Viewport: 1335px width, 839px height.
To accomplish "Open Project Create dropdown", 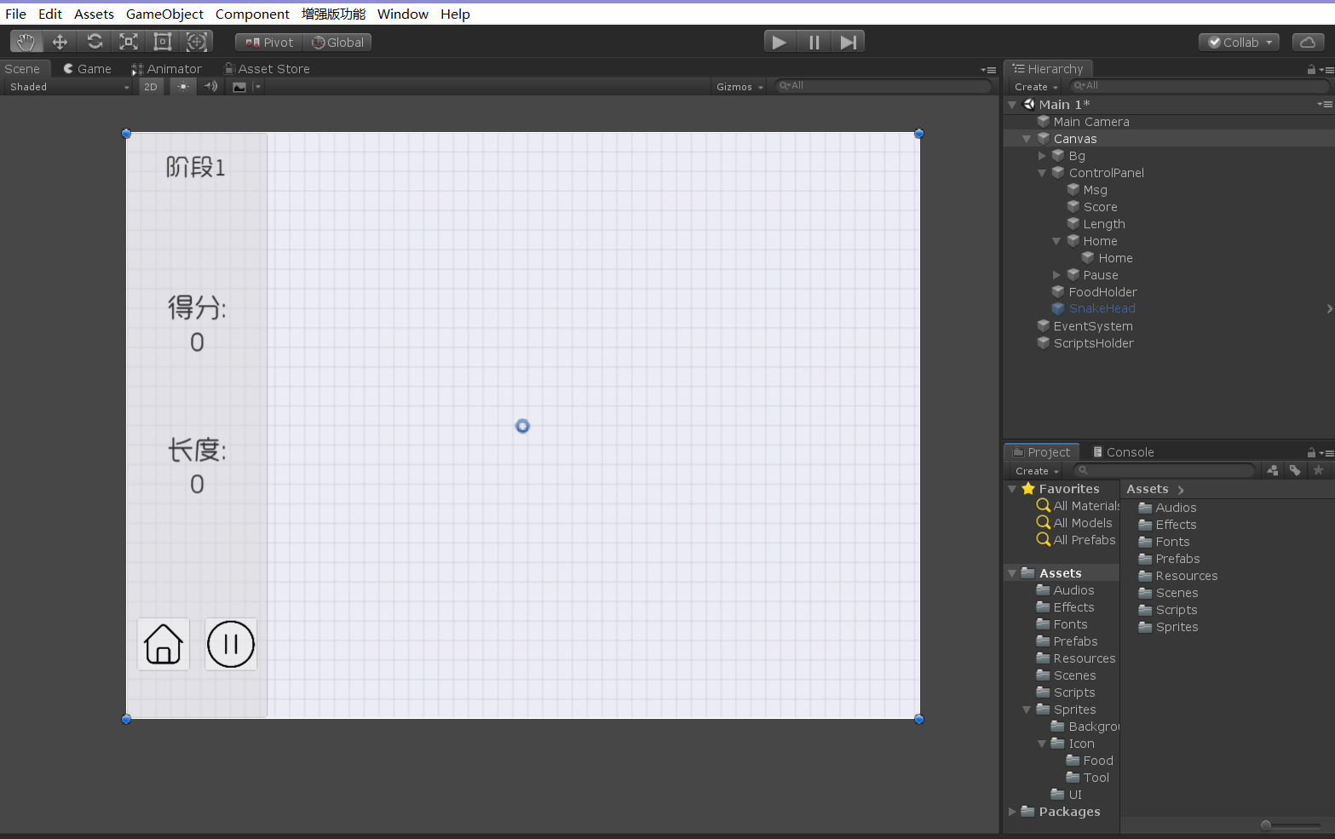I will click(x=1037, y=471).
